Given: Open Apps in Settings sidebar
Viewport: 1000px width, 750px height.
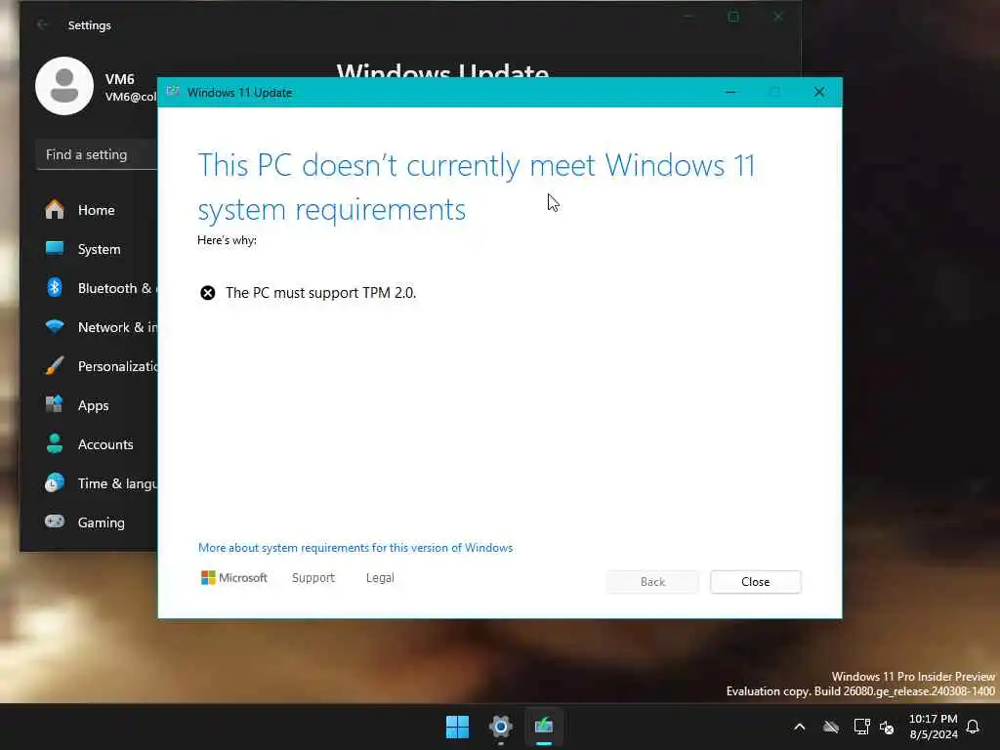Looking at the screenshot, I should (x=96, y=405).
